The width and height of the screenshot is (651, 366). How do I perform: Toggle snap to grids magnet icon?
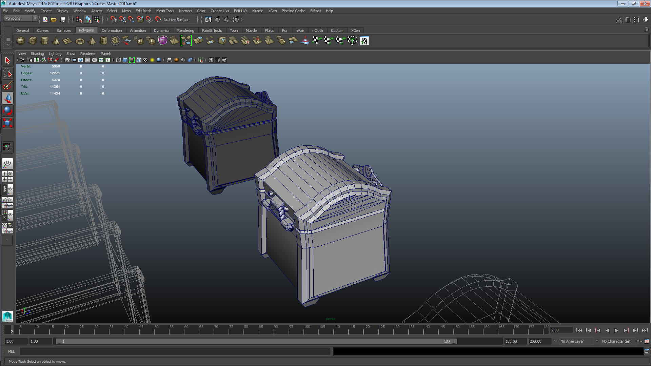point(114,20)
